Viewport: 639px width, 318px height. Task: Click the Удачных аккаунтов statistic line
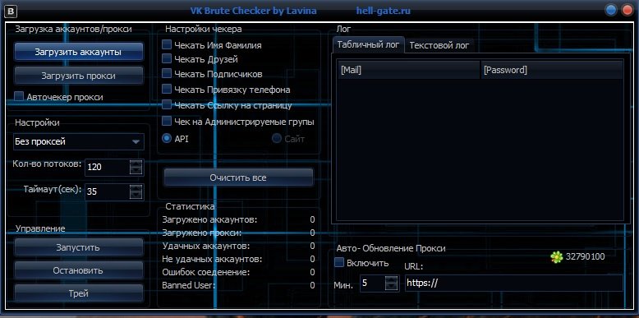(238, 246)
